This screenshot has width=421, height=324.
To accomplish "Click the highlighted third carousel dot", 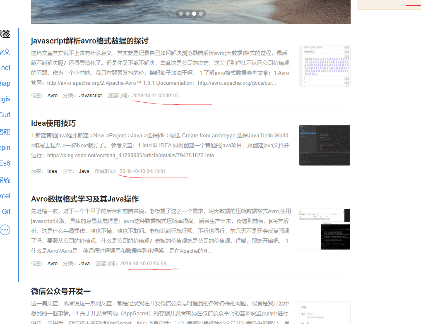I will click(x=194, y=14).
